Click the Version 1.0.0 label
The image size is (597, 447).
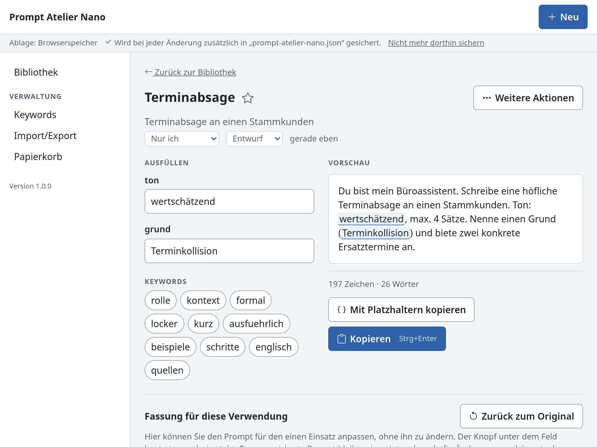click(x=30, y=186)
